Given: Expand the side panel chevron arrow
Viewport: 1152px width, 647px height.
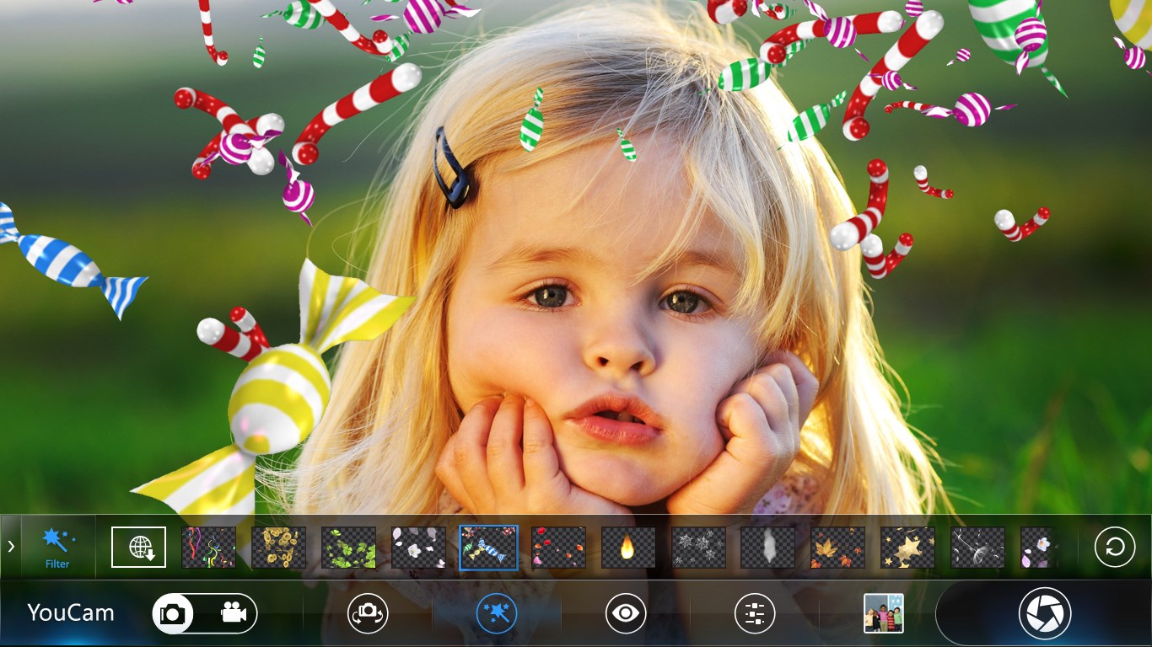Looking at the screenshot, I should click(11, 547).
